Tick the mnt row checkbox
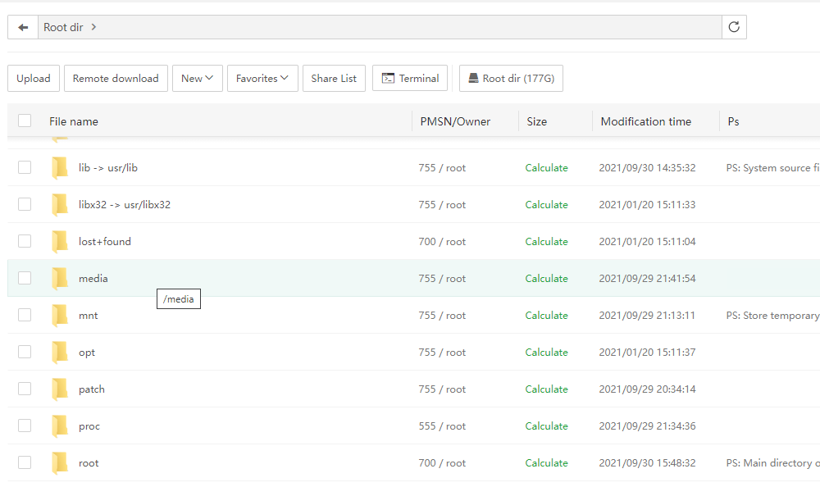Screen dimensions: 820x487 click(25, 315)
